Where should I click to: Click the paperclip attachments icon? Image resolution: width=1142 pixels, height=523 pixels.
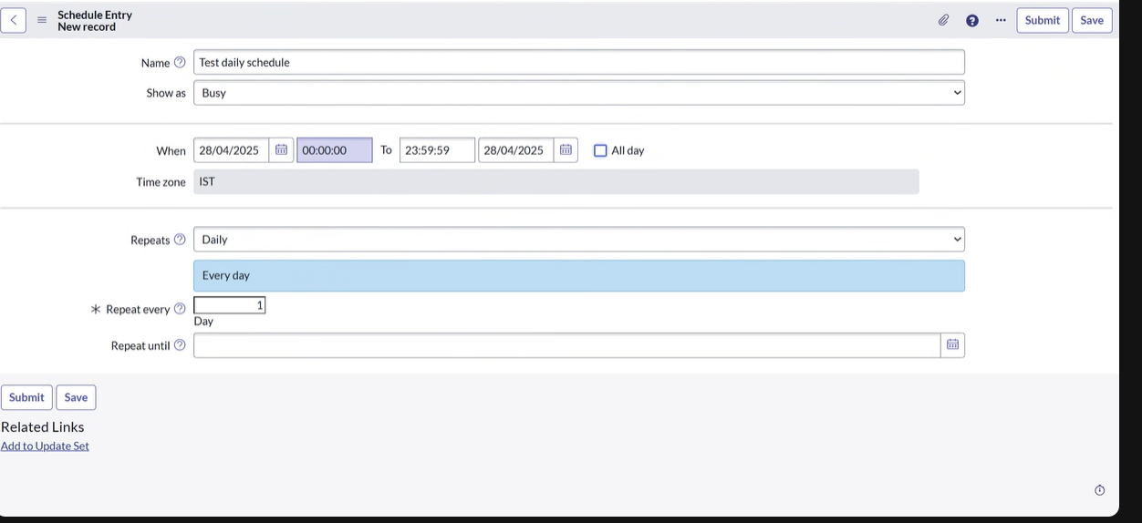[944, 20]
